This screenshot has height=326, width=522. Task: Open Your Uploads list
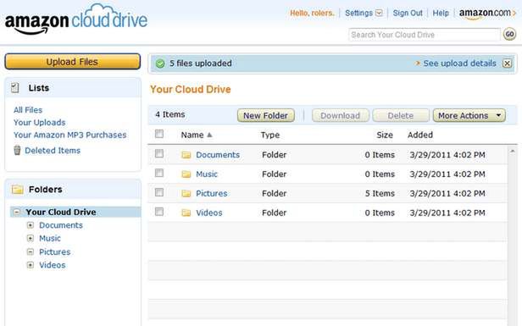39,123
